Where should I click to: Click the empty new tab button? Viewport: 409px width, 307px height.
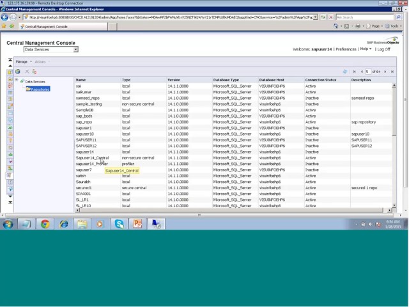coord(112,26)
